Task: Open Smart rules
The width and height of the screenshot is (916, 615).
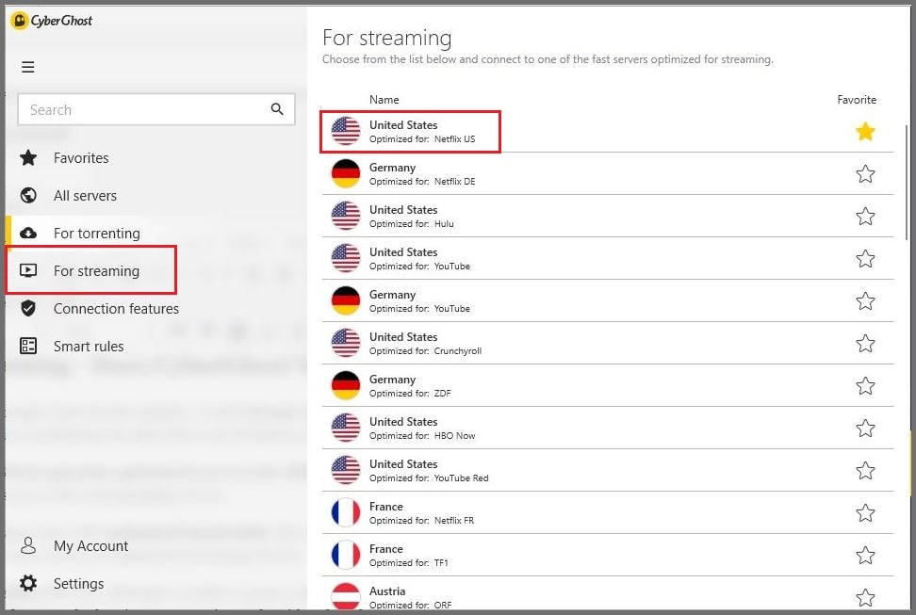Action: [89, 347]
